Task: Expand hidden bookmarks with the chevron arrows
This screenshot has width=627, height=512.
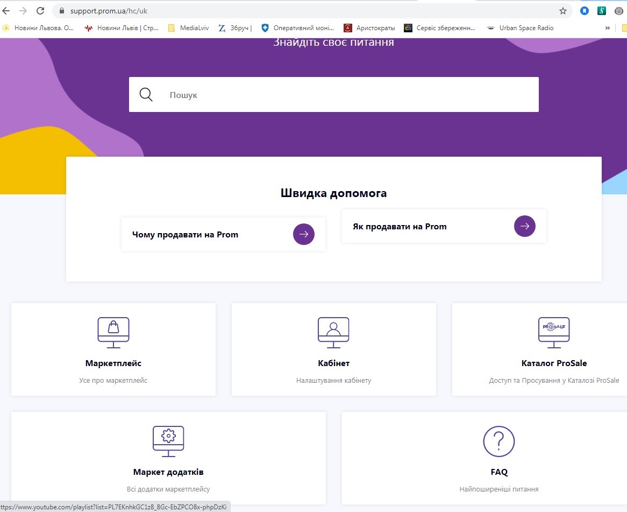Action: point(609,27)
